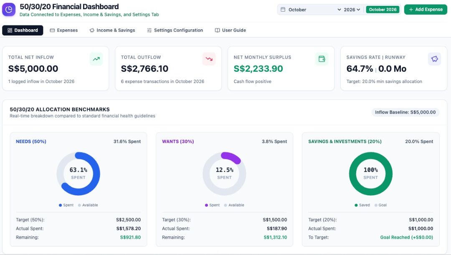Click '1 logged inflow in October 2026'
The image size is (451, 255).
point(41,81)
